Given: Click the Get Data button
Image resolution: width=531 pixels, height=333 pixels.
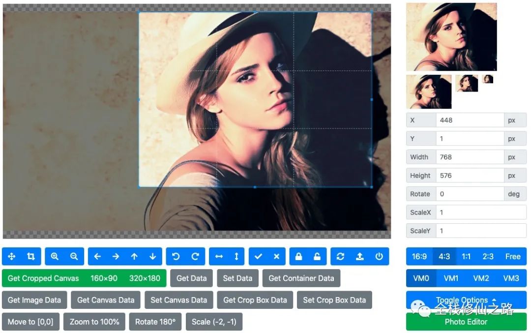Looking at the screenshot, I should [191, 278].
